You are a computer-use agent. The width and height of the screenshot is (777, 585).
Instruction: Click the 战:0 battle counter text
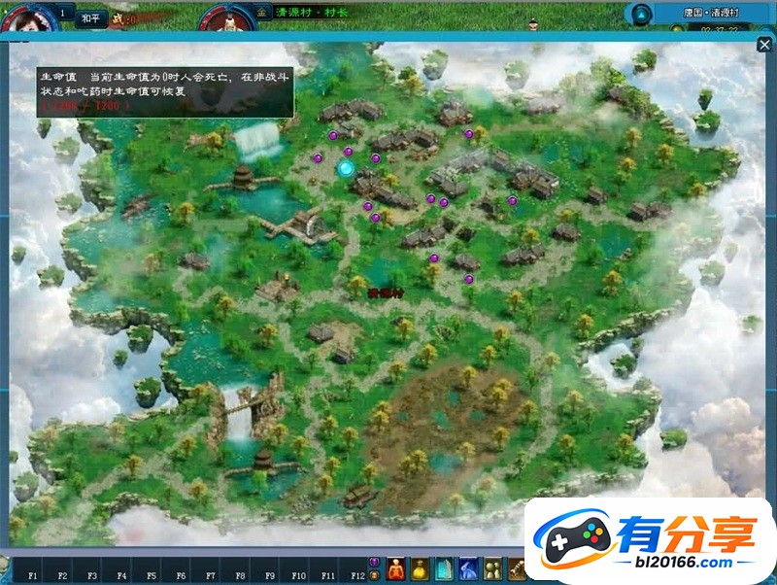pos(124,19)
